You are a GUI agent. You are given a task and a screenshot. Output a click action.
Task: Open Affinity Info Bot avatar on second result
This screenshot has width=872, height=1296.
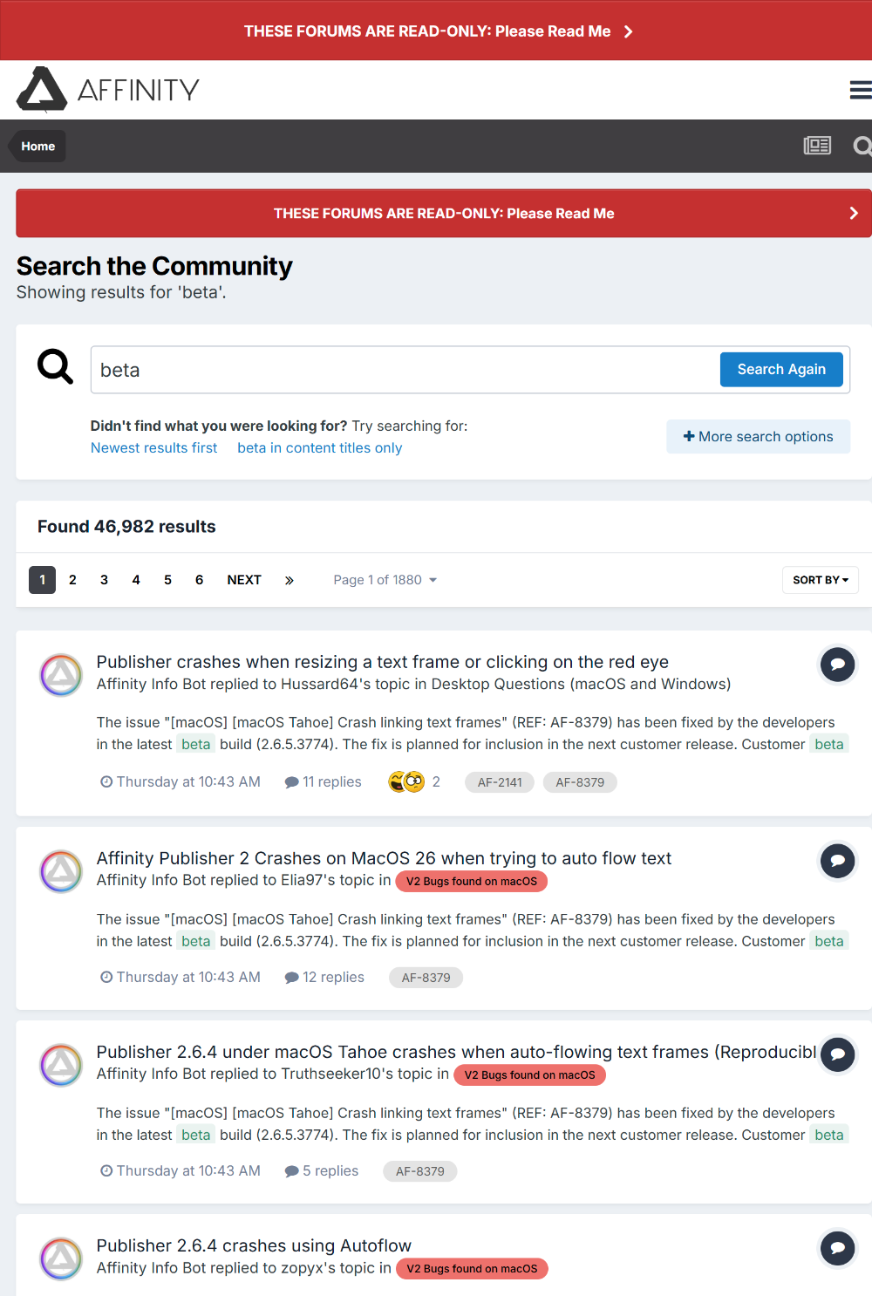[x=61, y=871]
